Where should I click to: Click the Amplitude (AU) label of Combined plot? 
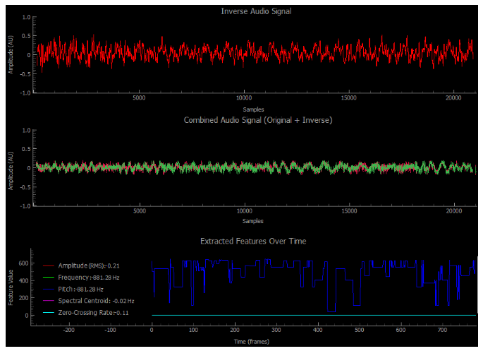click(11, 169)
